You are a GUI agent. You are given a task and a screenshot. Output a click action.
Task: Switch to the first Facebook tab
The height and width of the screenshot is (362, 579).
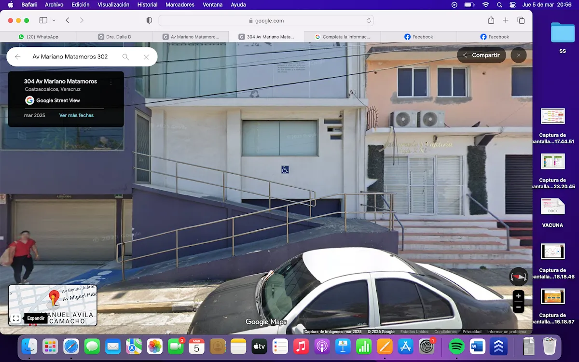pyautogui.click(x=418, y=37)
